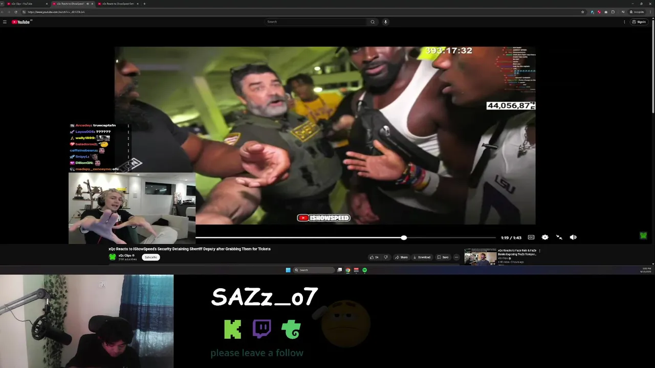Open the Incognito profile indicator
The width and height of the screenshot is (655, 368).
(637, 12)
